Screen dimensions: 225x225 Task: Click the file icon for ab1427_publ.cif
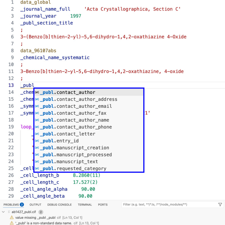9,212
